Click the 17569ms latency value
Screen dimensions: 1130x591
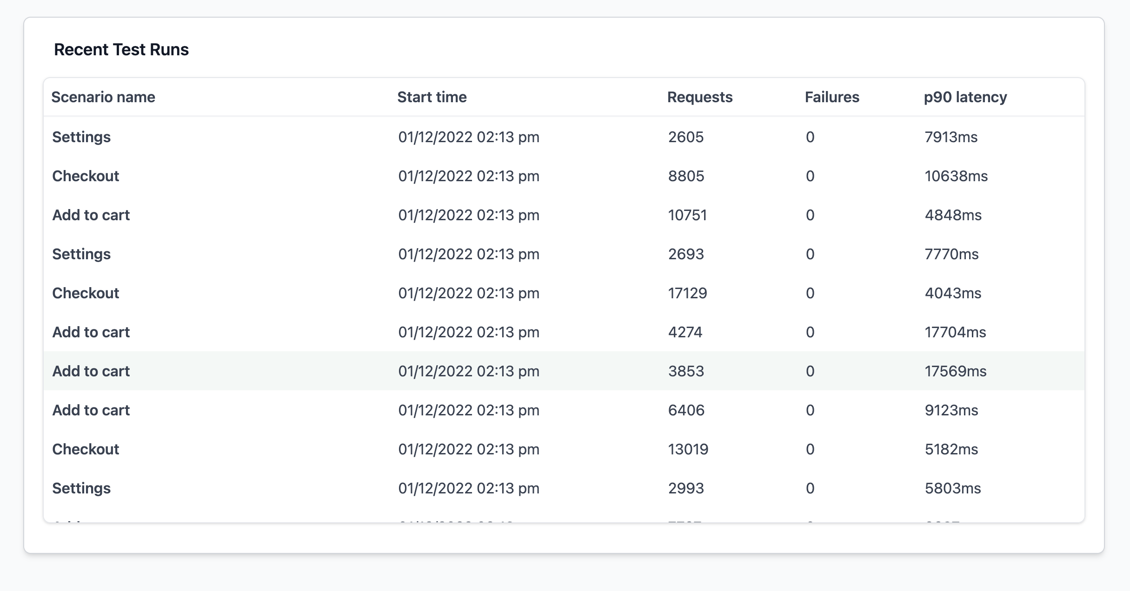956,371
